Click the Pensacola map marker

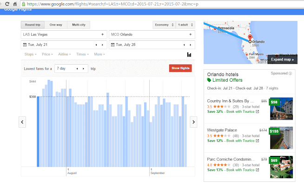coord(215,29)
